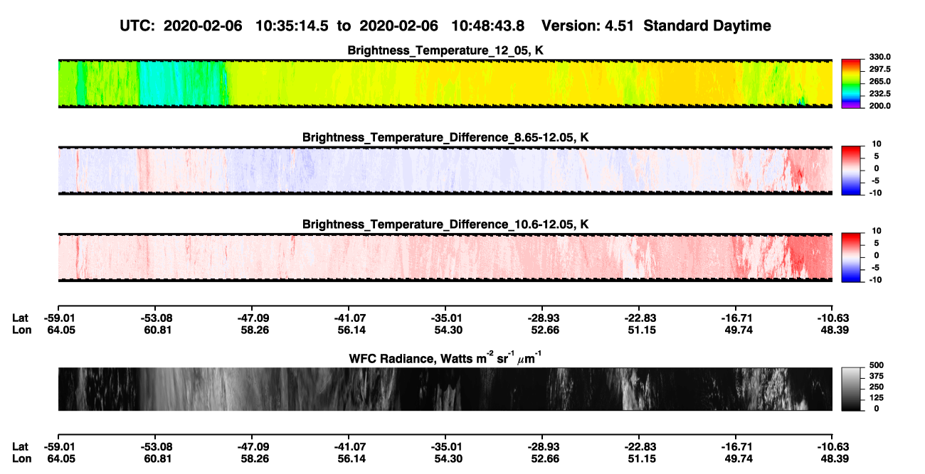
Task: Click latitude -10.63 on axis beneath WFC image
Action: (x=832, y=446)
